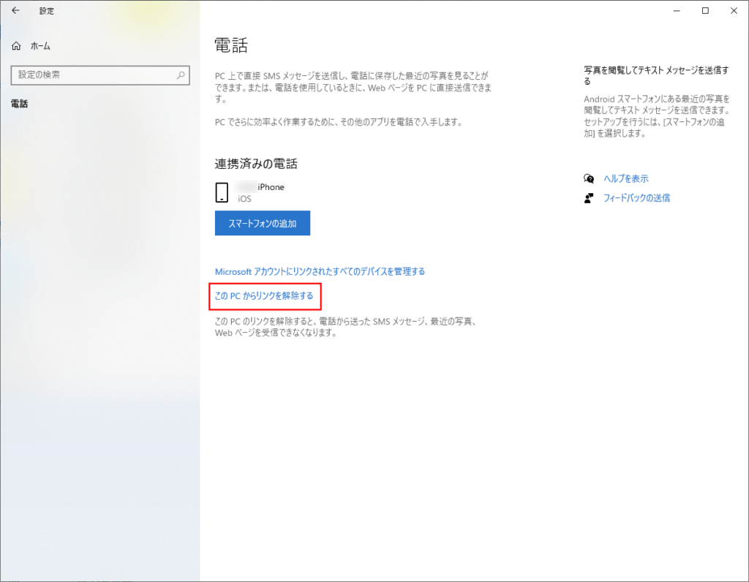The height and width of the screenshot is (582, 749).
Task: Click the 電話 page title
Action: (231, 45)
